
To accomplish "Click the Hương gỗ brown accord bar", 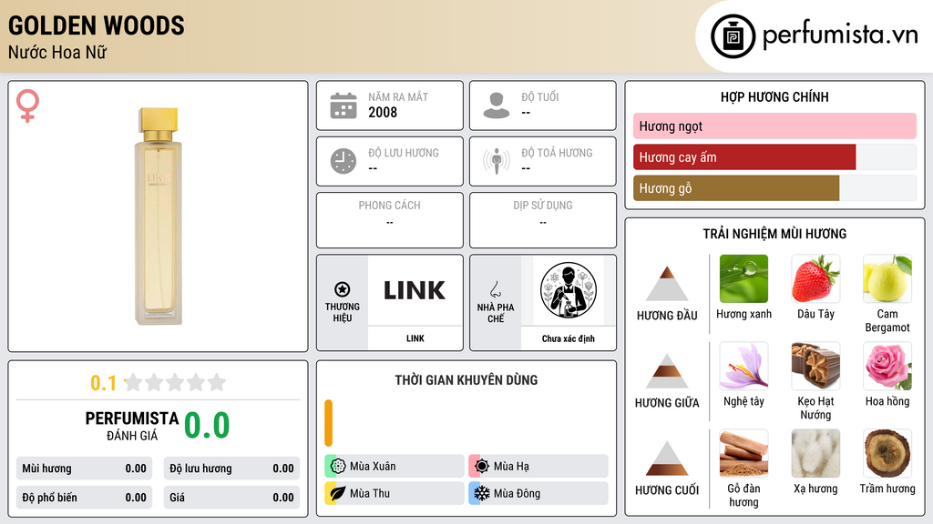I will (x=736, y=187).
